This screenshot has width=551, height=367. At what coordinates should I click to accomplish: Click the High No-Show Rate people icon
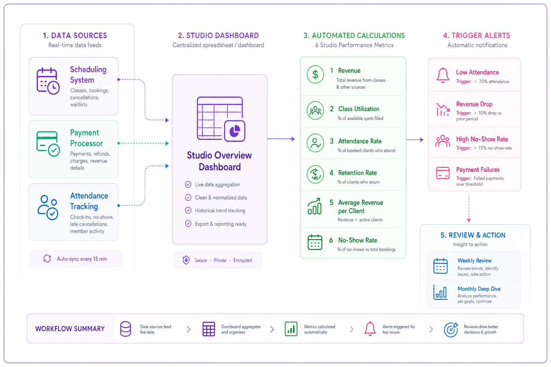pos(443,141)
